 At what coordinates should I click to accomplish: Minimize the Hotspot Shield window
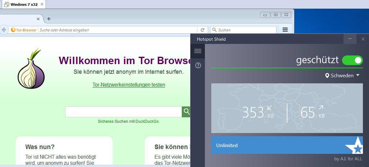click(350, 39)
